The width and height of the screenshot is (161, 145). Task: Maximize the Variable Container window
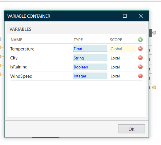click(x=125, y=16)
